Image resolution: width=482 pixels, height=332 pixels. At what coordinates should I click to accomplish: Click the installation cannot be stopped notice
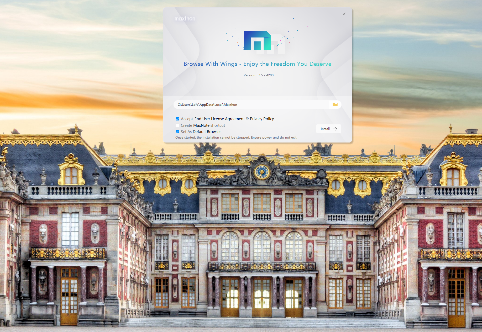click(236, 138)
